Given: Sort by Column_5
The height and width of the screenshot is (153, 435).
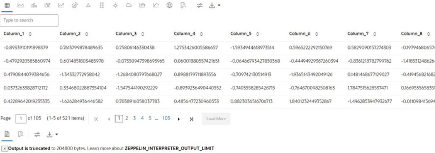Looking at the screenshot, I should 258,34.
